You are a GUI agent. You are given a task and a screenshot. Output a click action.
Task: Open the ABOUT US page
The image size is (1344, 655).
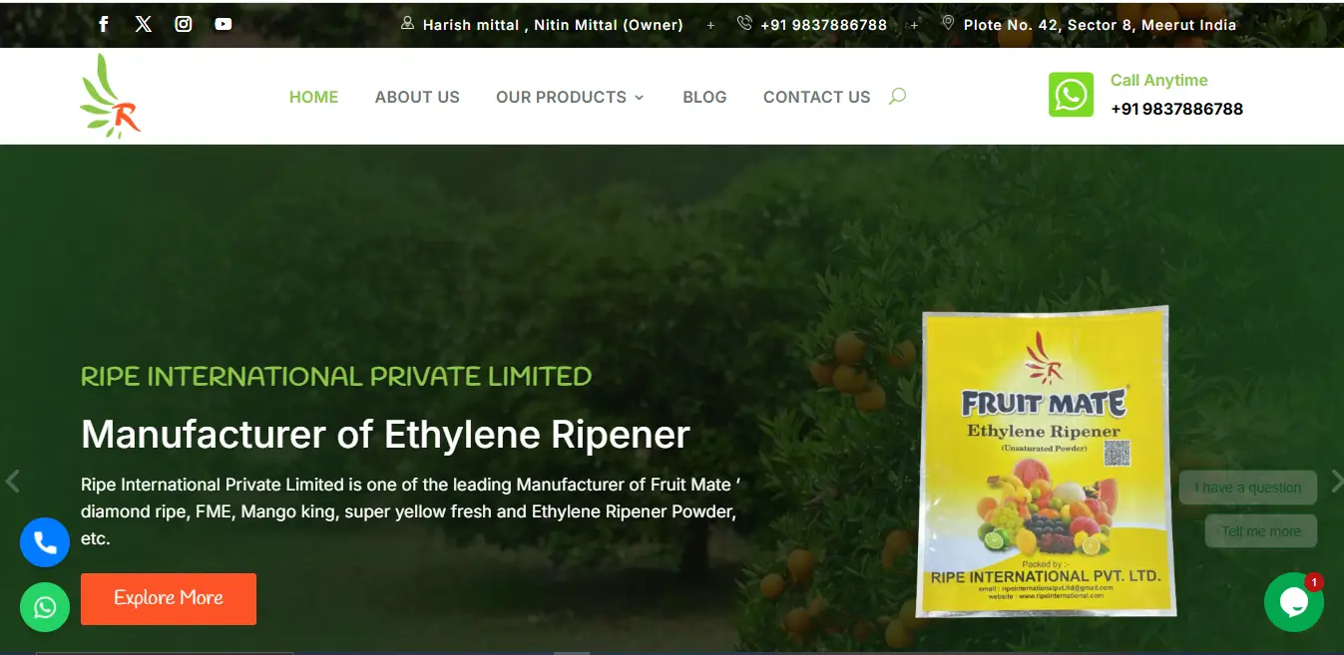417,97
